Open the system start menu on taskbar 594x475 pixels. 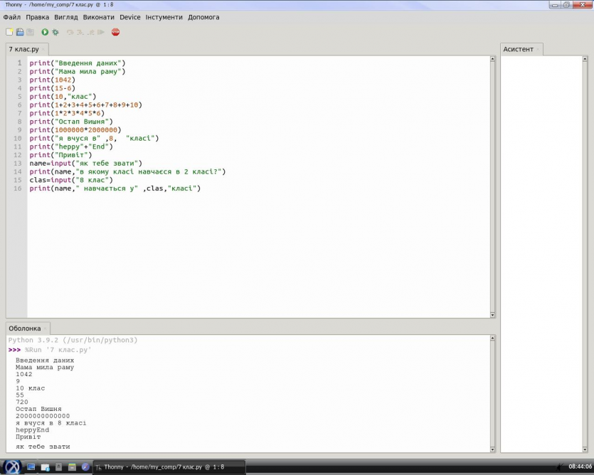point(12,466)
